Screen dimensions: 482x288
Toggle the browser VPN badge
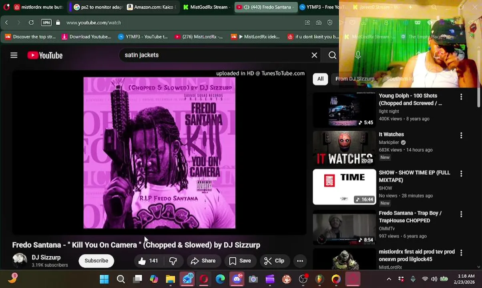point(46,23)
